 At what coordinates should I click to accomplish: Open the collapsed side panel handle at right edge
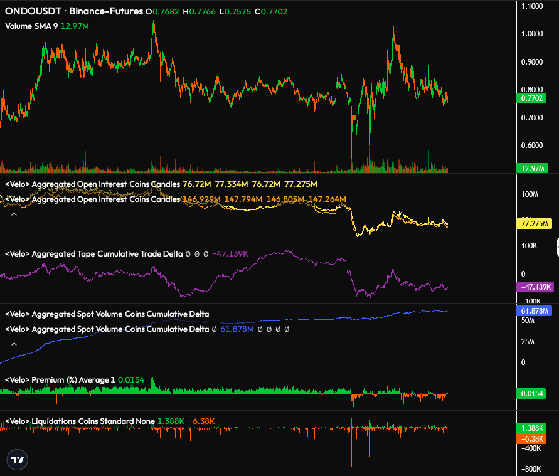(558, 247)
